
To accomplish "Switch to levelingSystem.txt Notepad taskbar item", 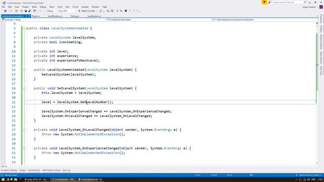I will 91,179.
